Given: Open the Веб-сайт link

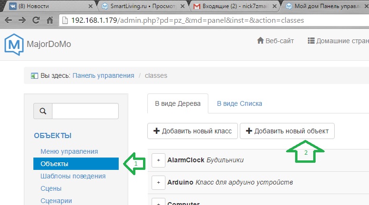Looking at the screenshot, I should point(276,41).
